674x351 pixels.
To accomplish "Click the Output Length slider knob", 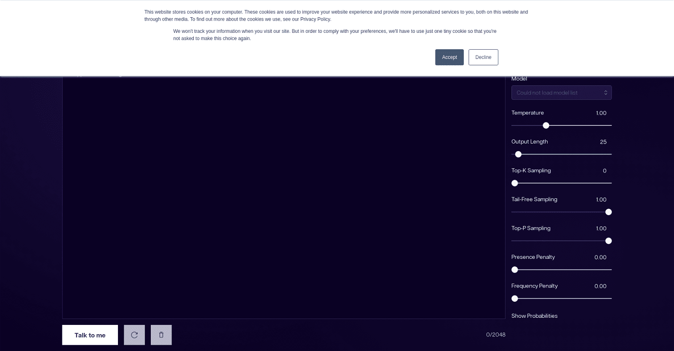I will 519,154.
